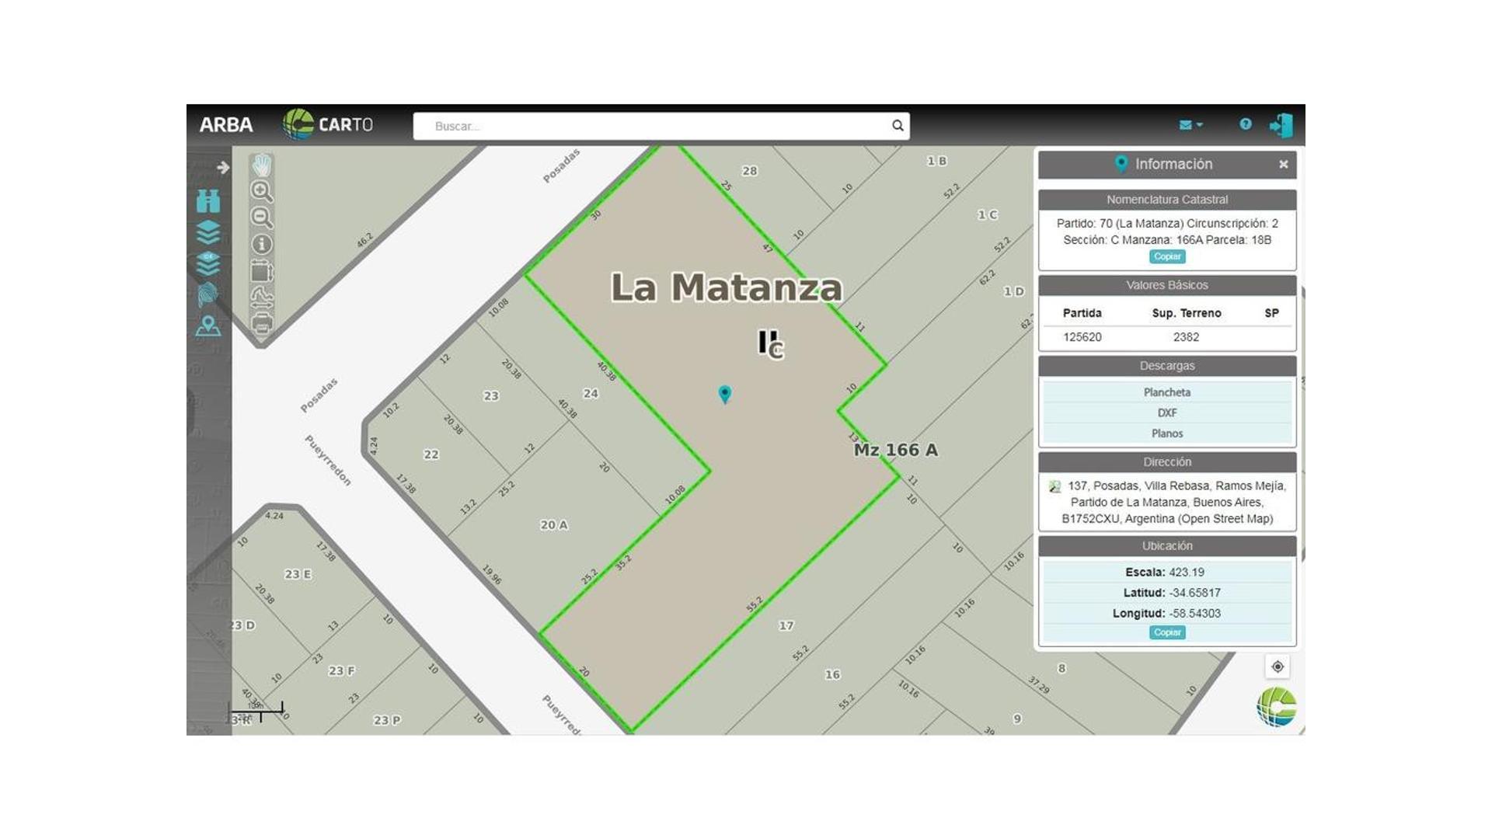Open the envelope messages dropdown

(x=1190, y=124)
